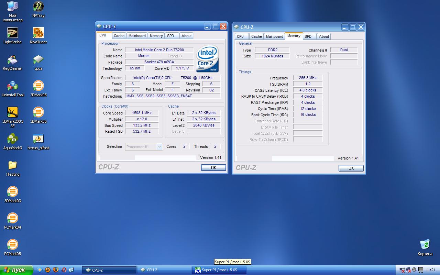
Task: Click the Core VID value 1.175 V
Action: pos(183,68)
